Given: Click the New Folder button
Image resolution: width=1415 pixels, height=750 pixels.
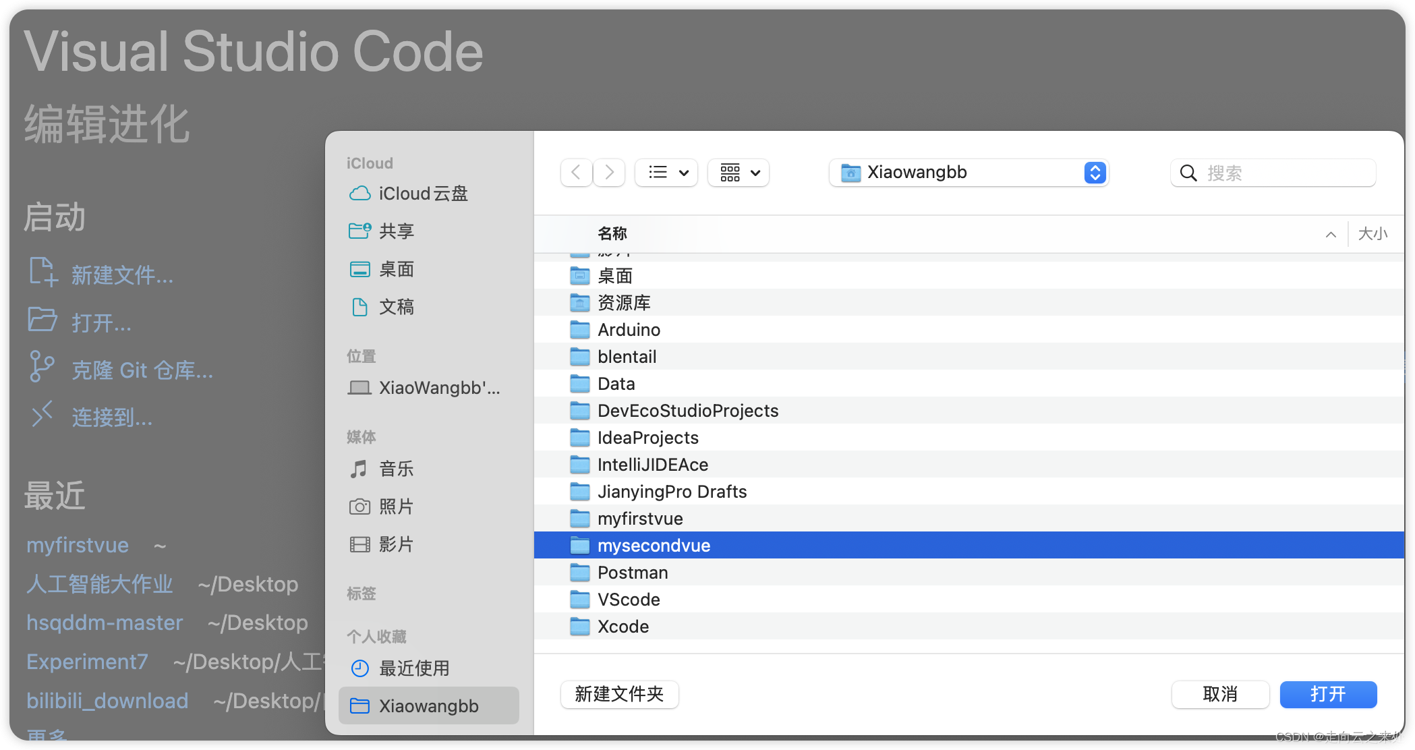Looking at the screenshot, I should click(619, 694).
